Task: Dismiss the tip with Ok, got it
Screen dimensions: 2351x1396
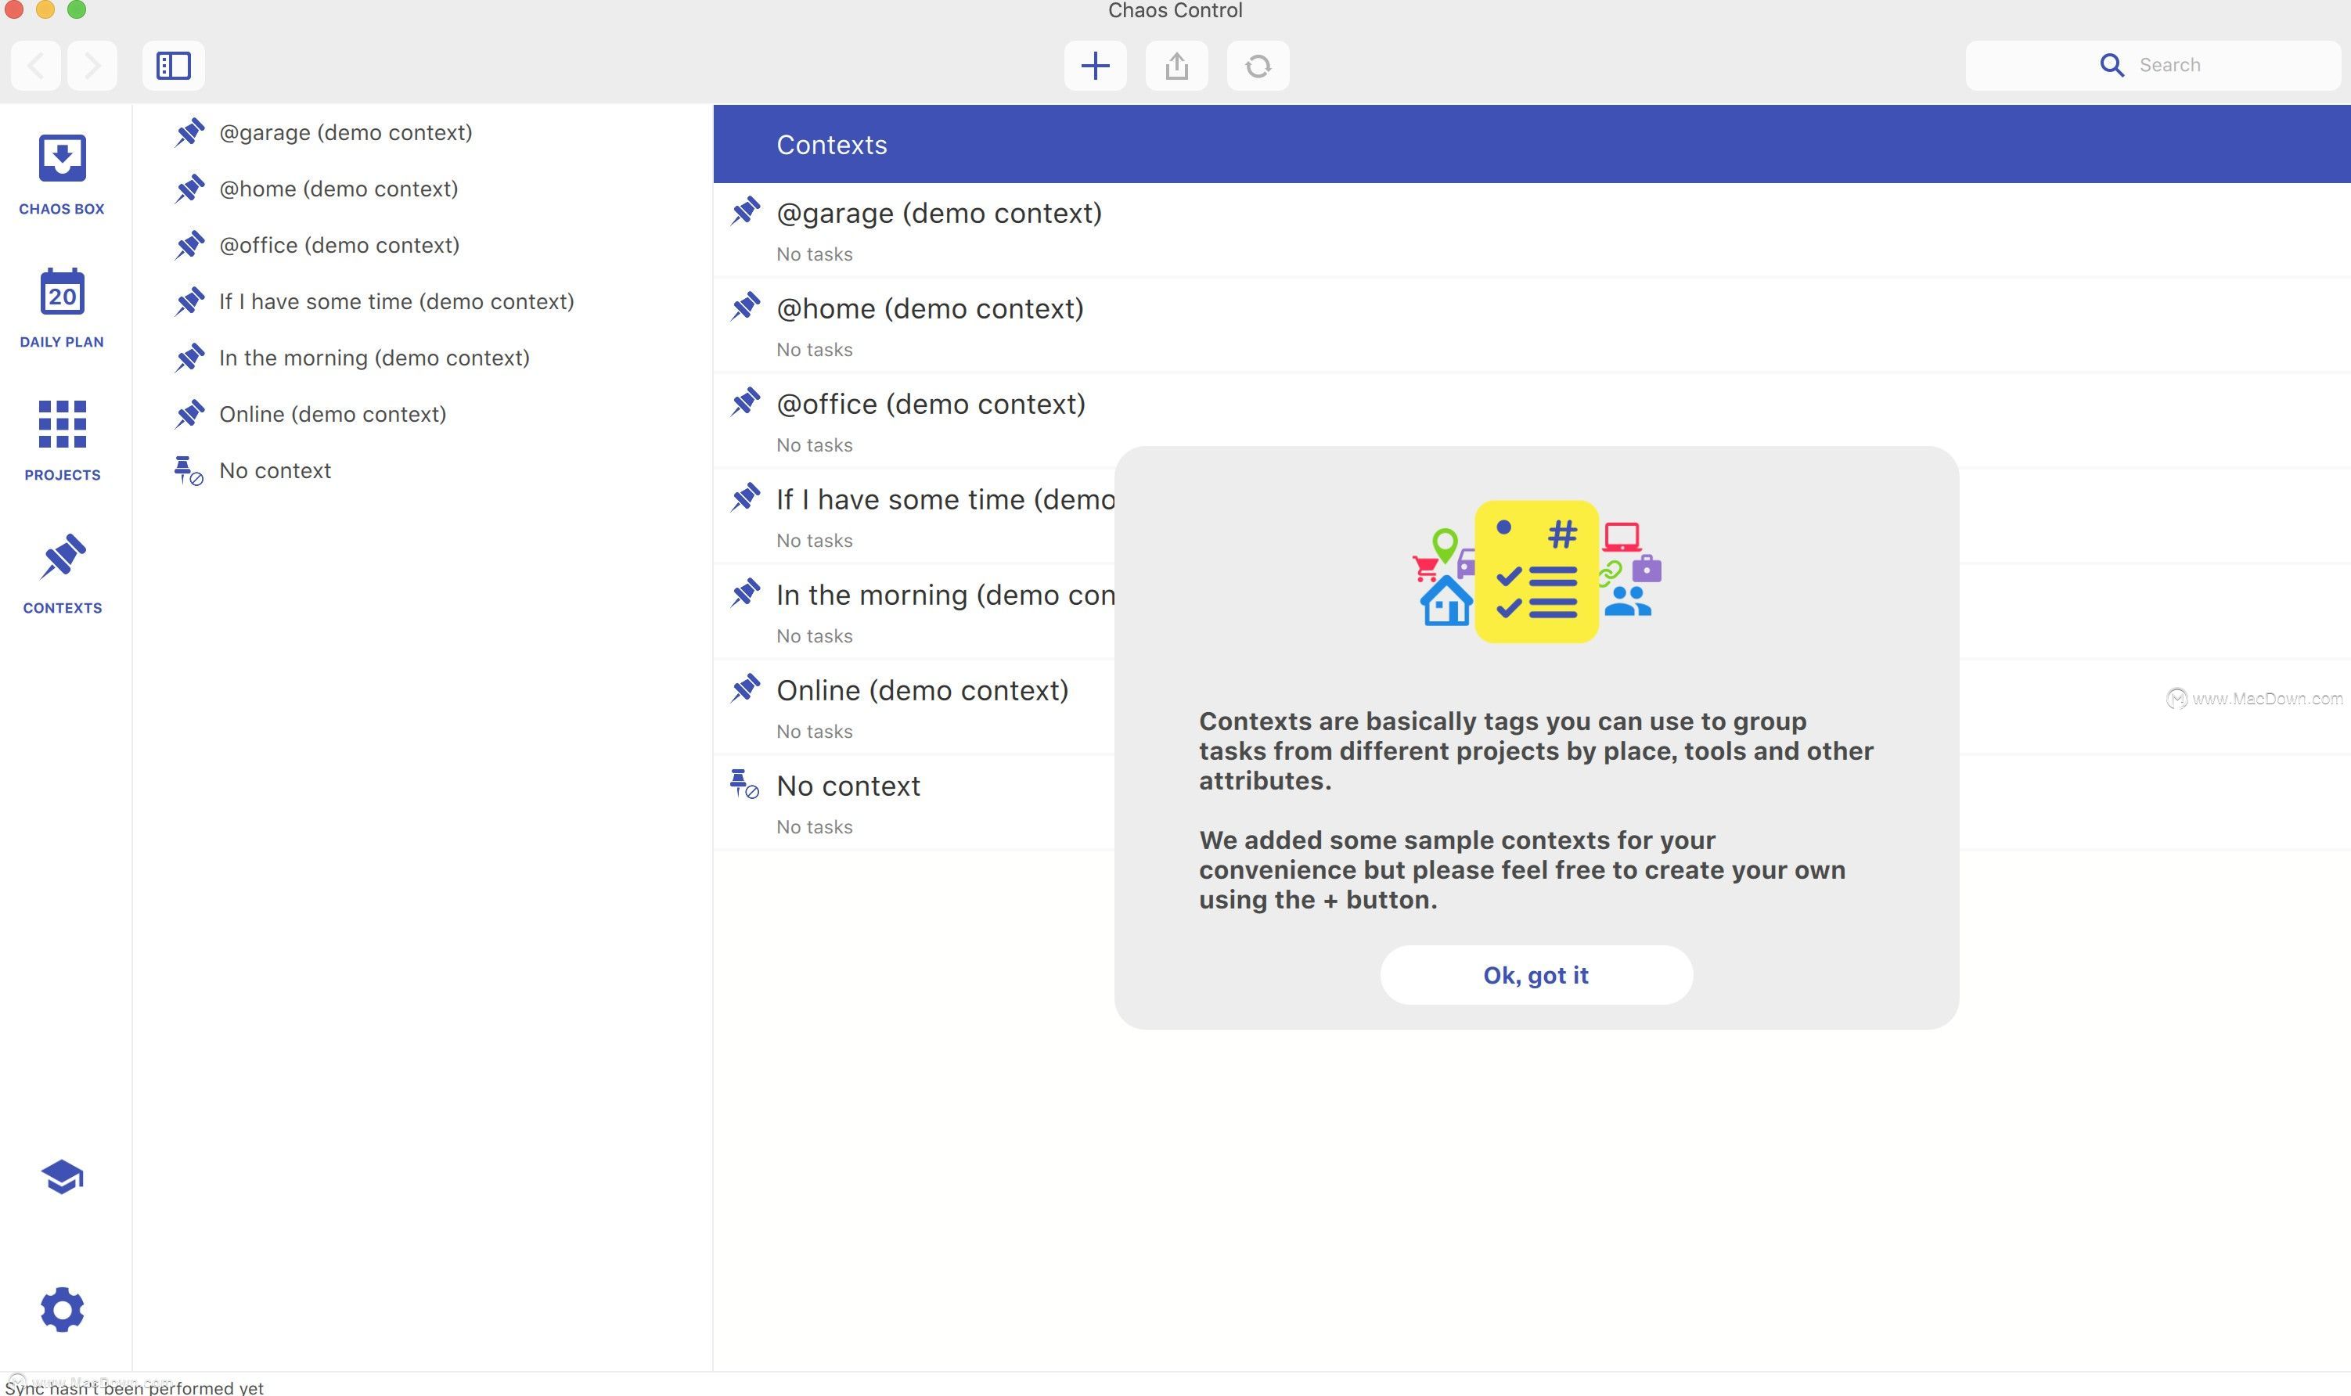Action: [x=1536, y=974]
